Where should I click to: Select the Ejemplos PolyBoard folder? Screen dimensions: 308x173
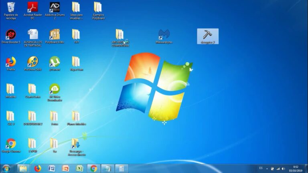(x=98, y=10)
